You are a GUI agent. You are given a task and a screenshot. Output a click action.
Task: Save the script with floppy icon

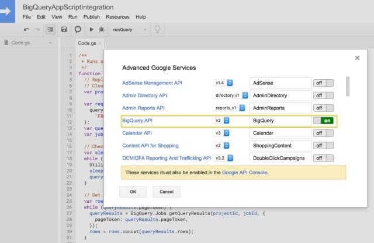pos(64,30)
